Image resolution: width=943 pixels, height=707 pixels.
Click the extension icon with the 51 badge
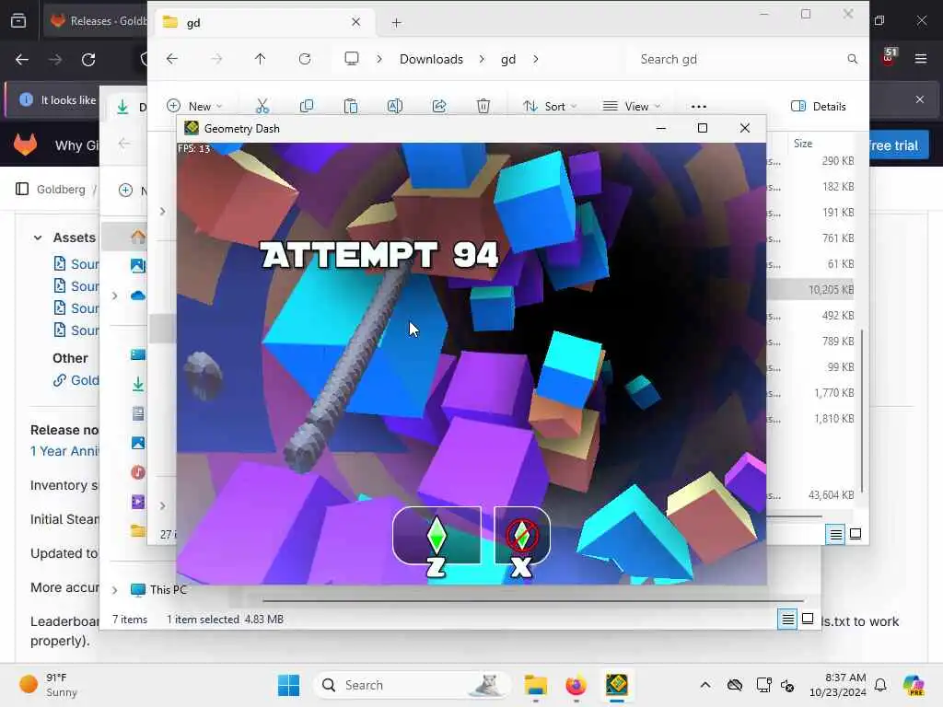(889, 57)
